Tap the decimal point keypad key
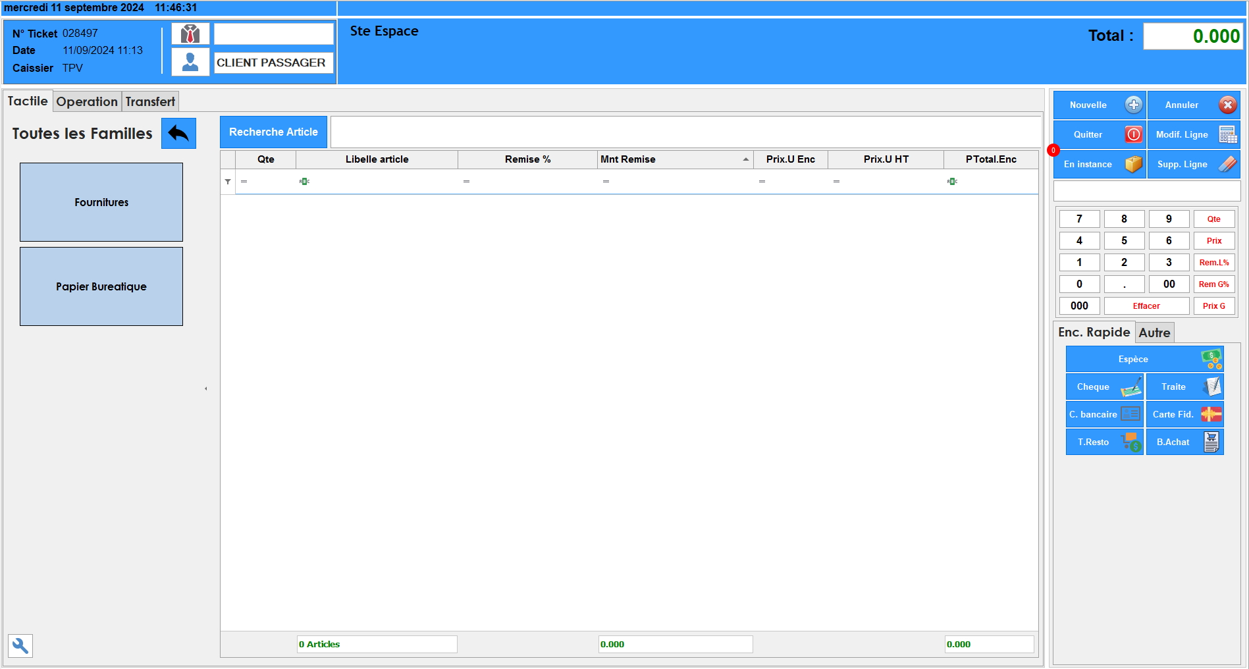 [x=1124, y=284]
